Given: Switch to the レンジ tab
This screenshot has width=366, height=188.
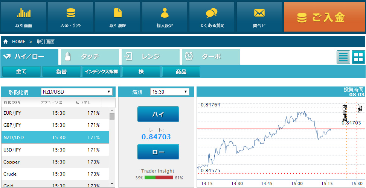Looking at the screenshot, I should (x=151, y=57).
